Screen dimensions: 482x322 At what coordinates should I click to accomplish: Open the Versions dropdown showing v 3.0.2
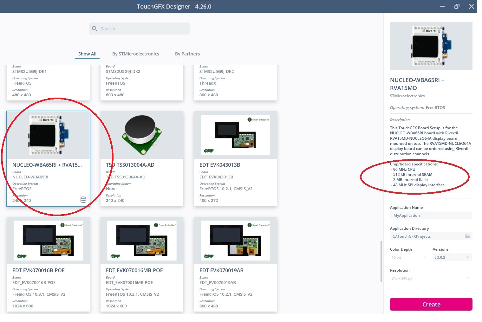[x=452, y=257]
